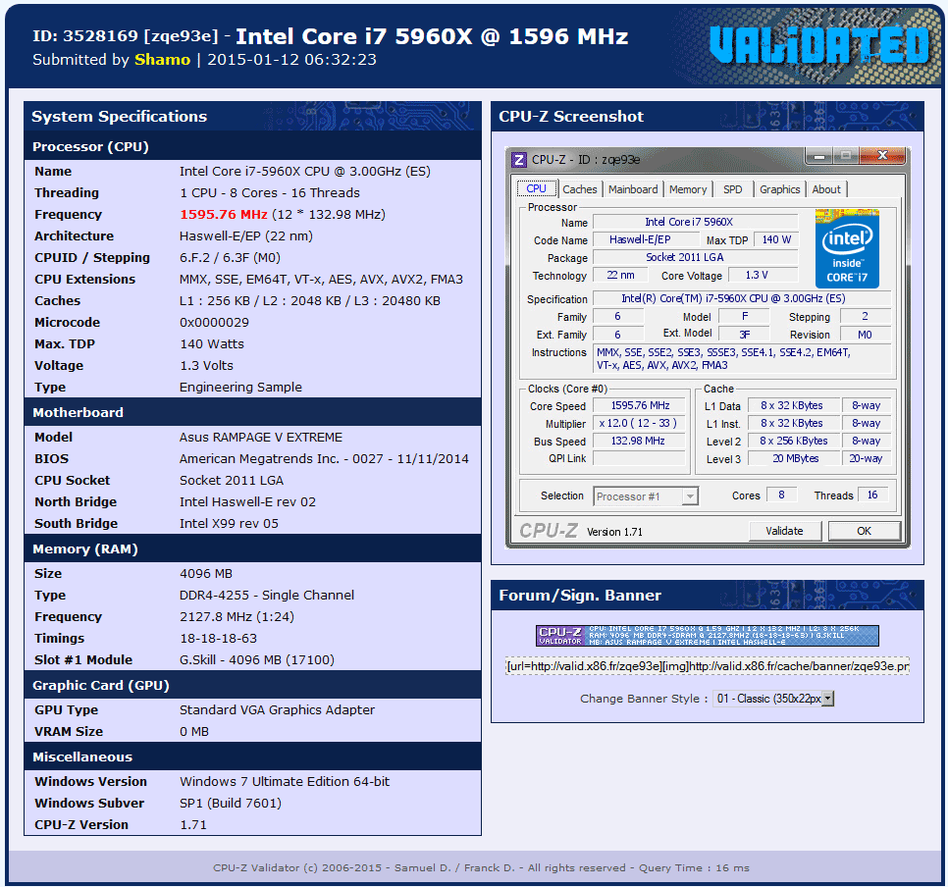
Task: Click the VALIDATED logo in the header
Action: [818, 45]
